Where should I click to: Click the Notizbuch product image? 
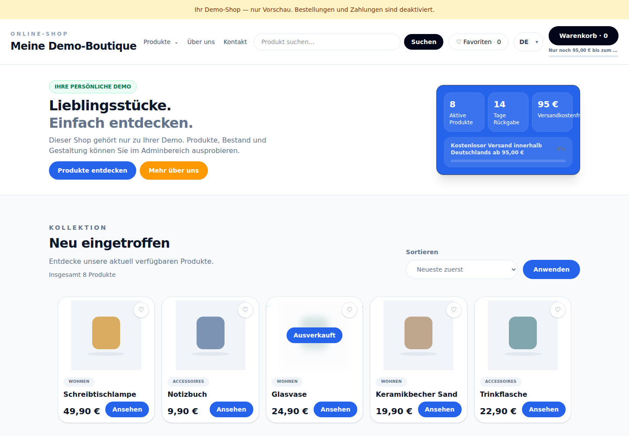pyautogui.click(x=211, y=335)
